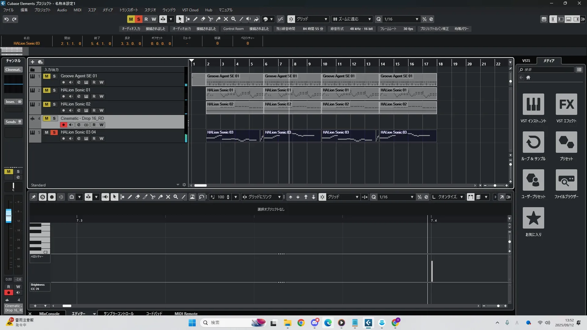Click the Add Track plus icon
This screenshot has height=330, width=587.
coord(32,62)
